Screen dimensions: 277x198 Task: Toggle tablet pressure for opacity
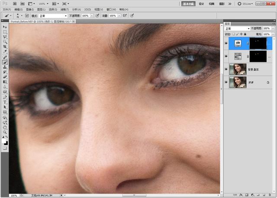pyautogui.click(x=97, y=16)
